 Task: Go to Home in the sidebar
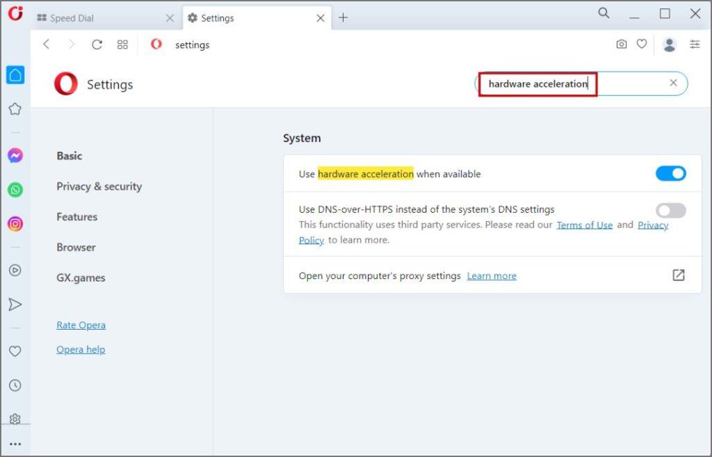pyautogui.click(x=15, y=75)
